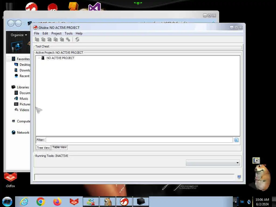
Task: Open Music library in Explorer
Action: 24,99
